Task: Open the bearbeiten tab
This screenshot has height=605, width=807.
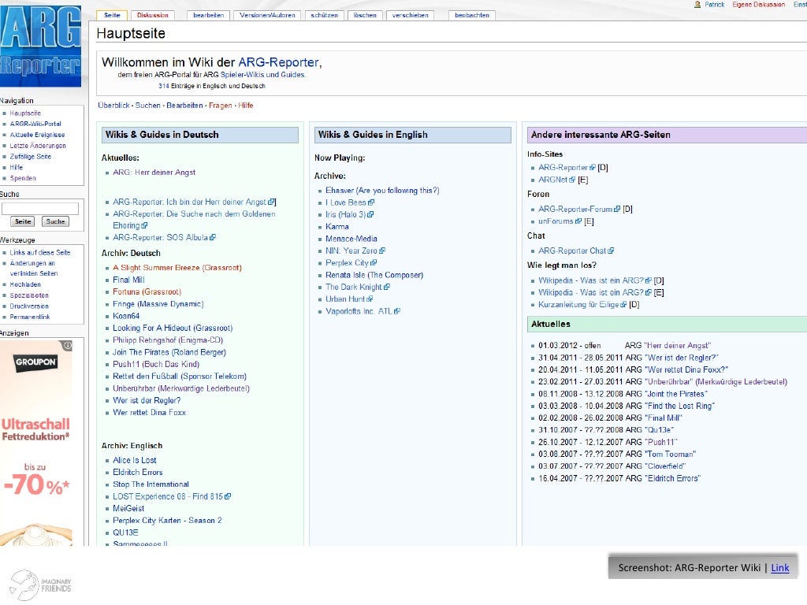Action: tap(208, 16)
